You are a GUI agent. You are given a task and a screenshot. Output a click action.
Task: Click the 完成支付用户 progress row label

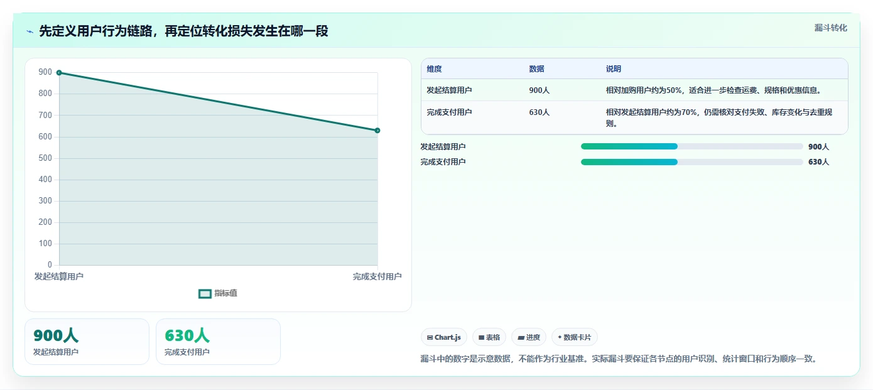[x=443, y=162]
